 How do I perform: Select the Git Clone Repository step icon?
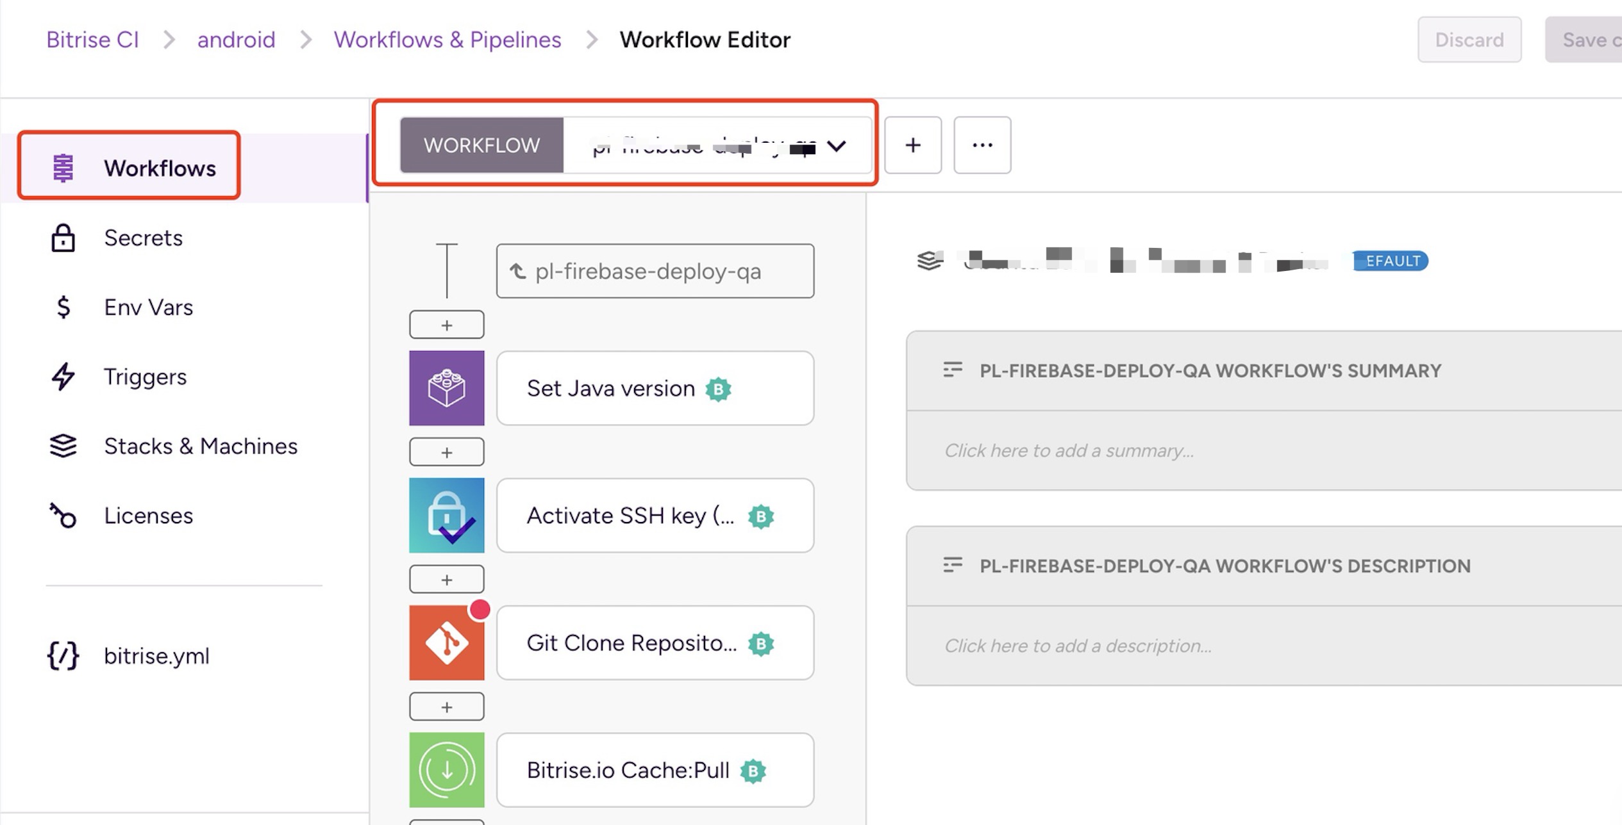pyautogui.click(x=447, y=642)
